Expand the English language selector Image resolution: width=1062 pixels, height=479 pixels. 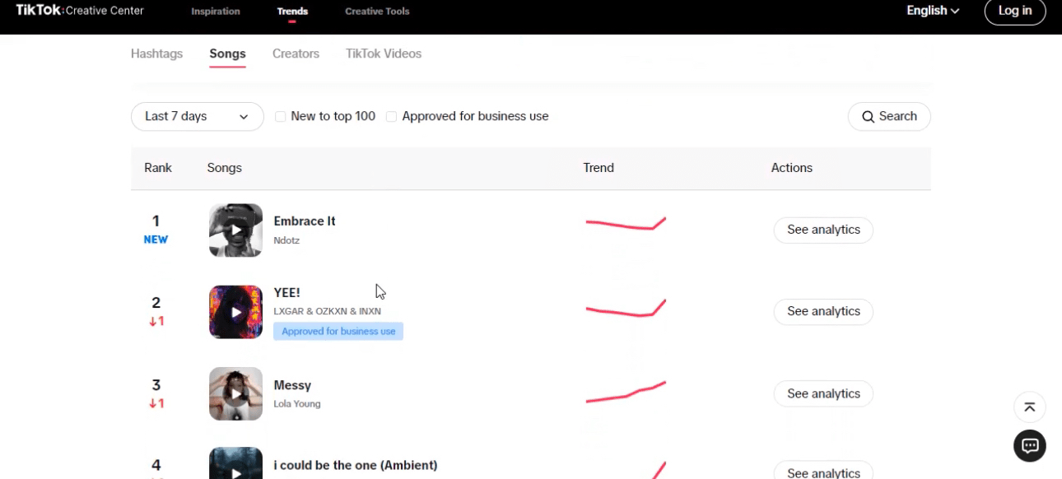pos(933,11)
